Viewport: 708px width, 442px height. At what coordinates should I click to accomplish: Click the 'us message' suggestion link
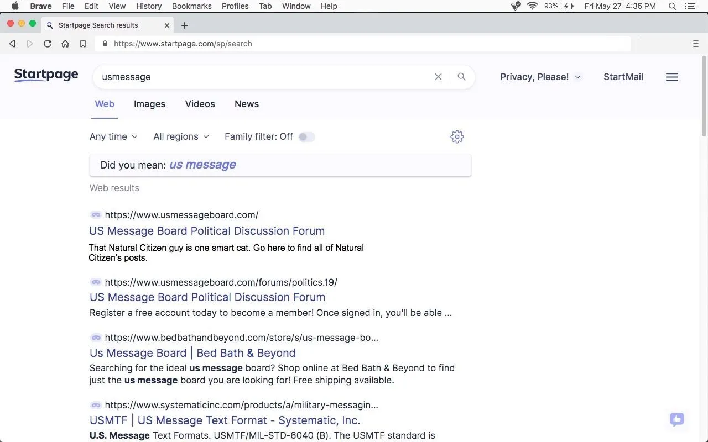click(202, 165)
